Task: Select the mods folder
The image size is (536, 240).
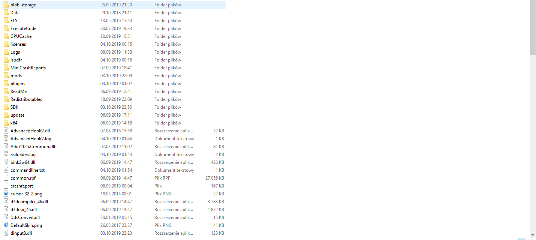Action: click(x=114, y=76)
